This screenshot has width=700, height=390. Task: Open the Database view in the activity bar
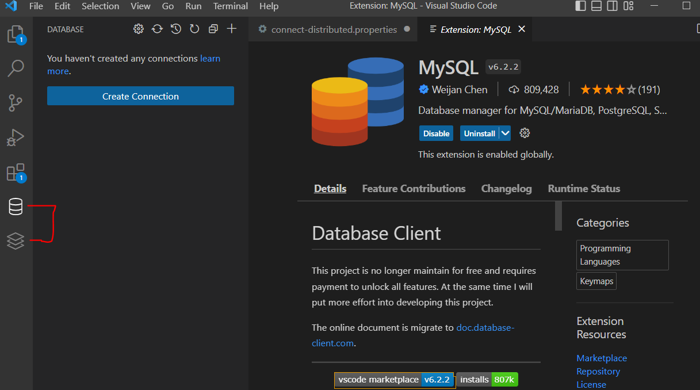tap(15, 206)
